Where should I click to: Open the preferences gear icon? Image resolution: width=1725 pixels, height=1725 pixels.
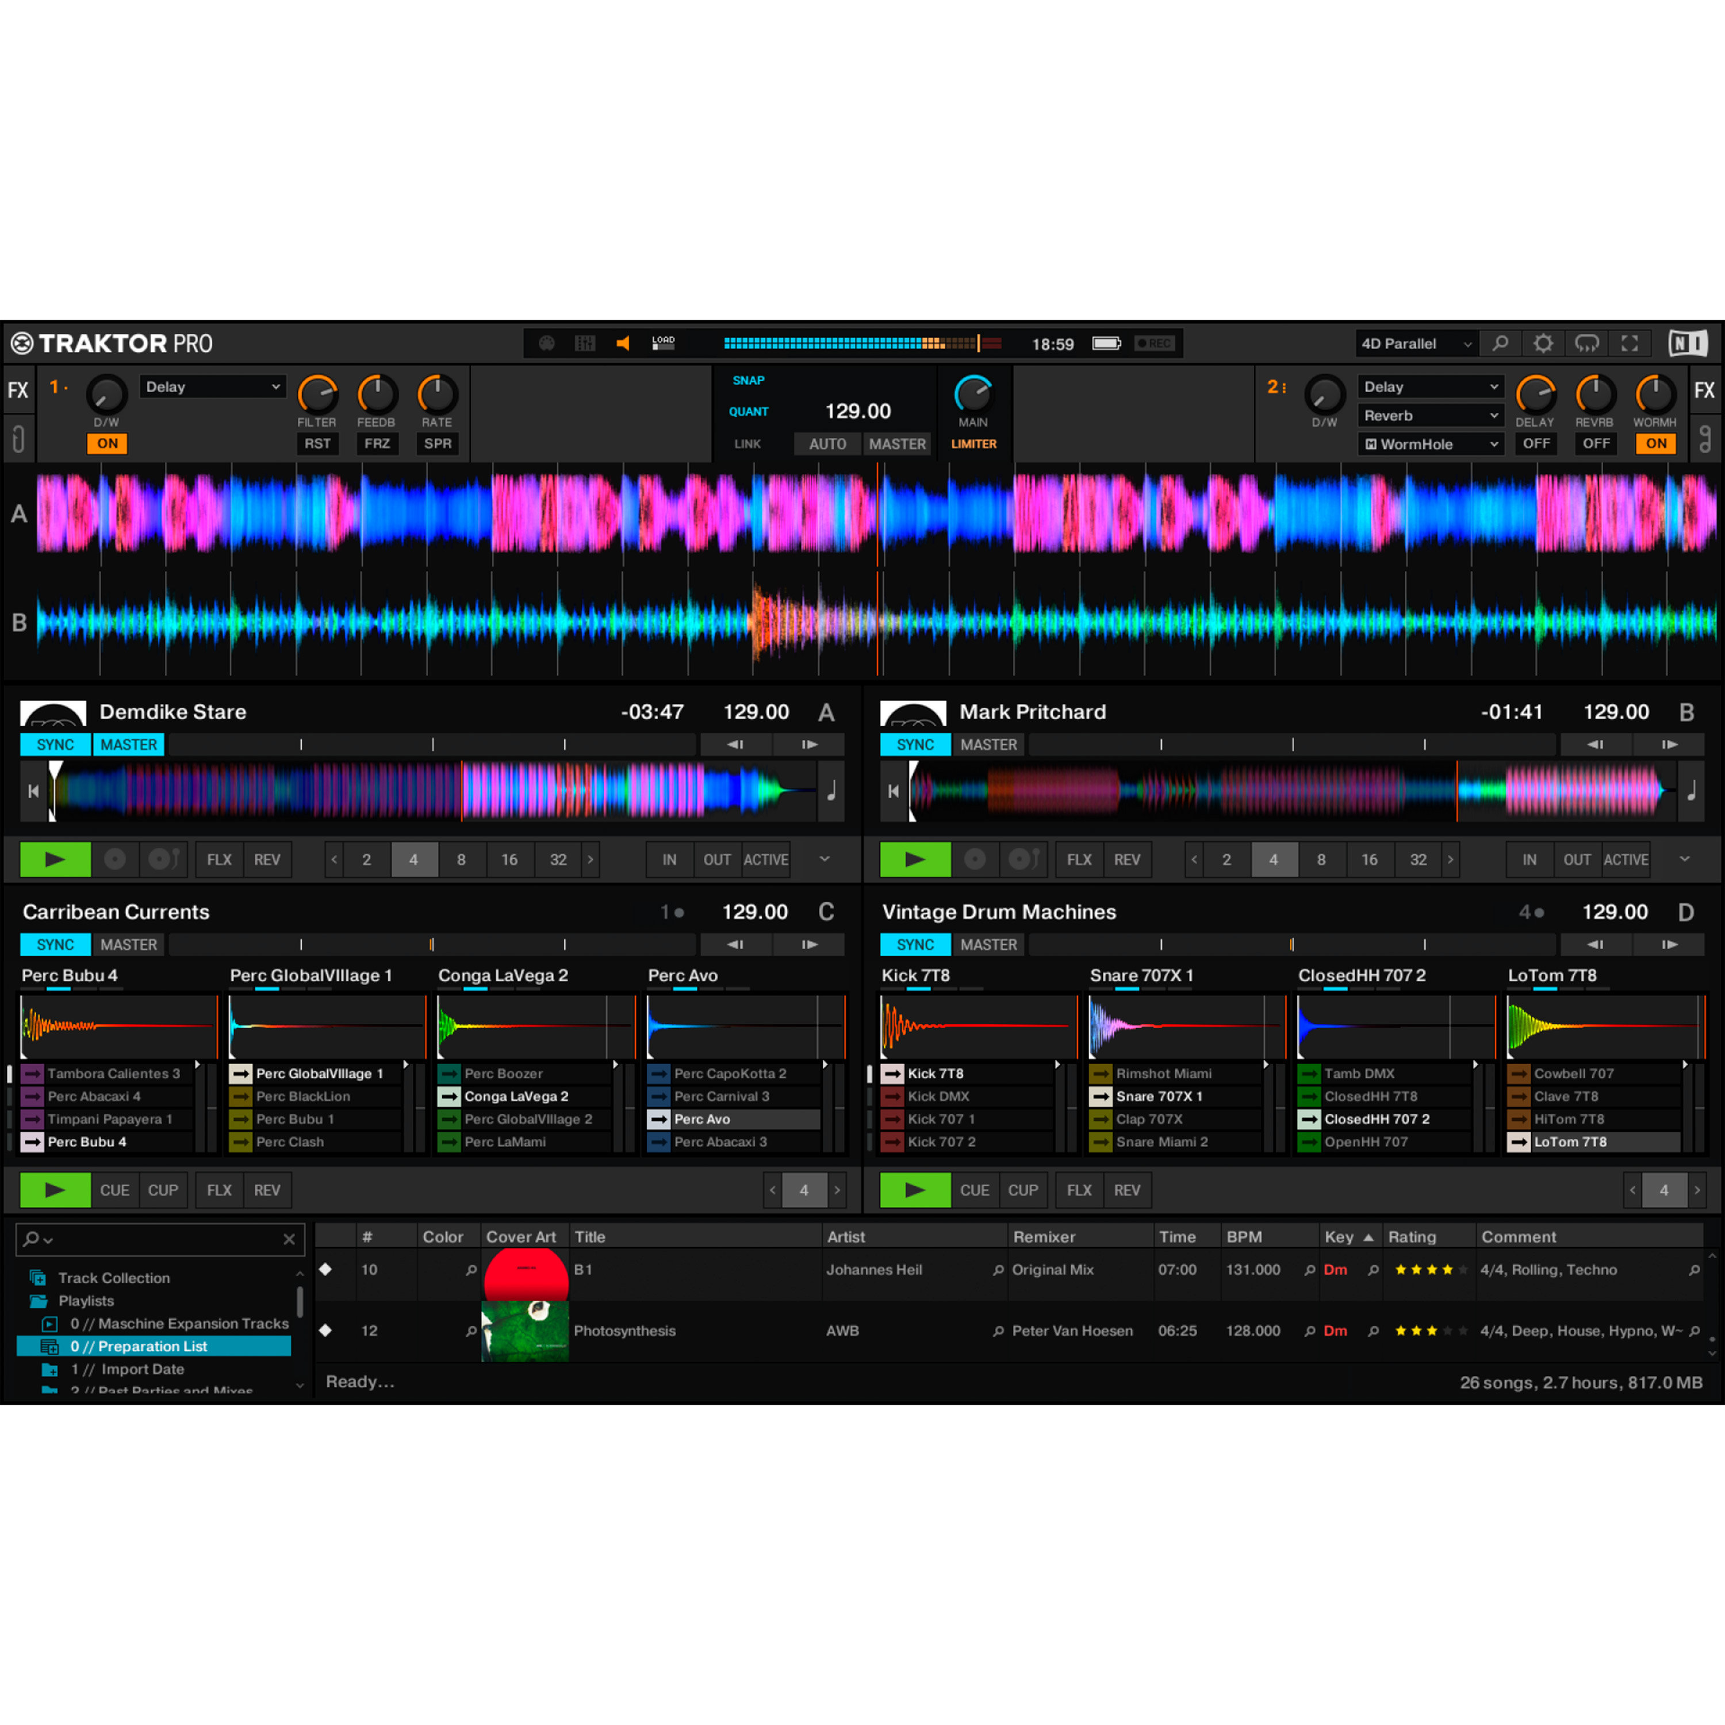point(1543,344)
